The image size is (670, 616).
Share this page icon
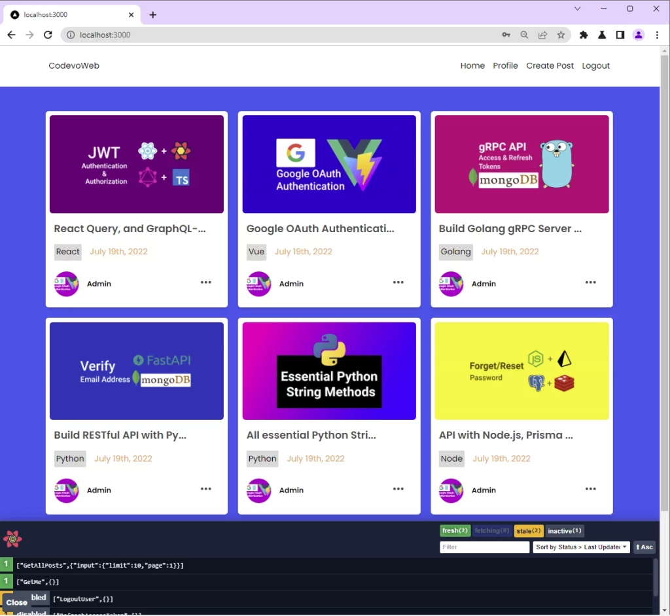click(x=542, y=35)
